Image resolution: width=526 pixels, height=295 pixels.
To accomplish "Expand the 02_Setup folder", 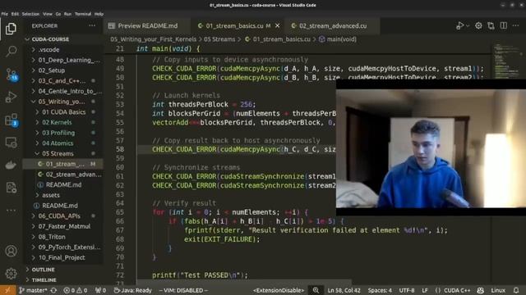I will click(63, 70).
